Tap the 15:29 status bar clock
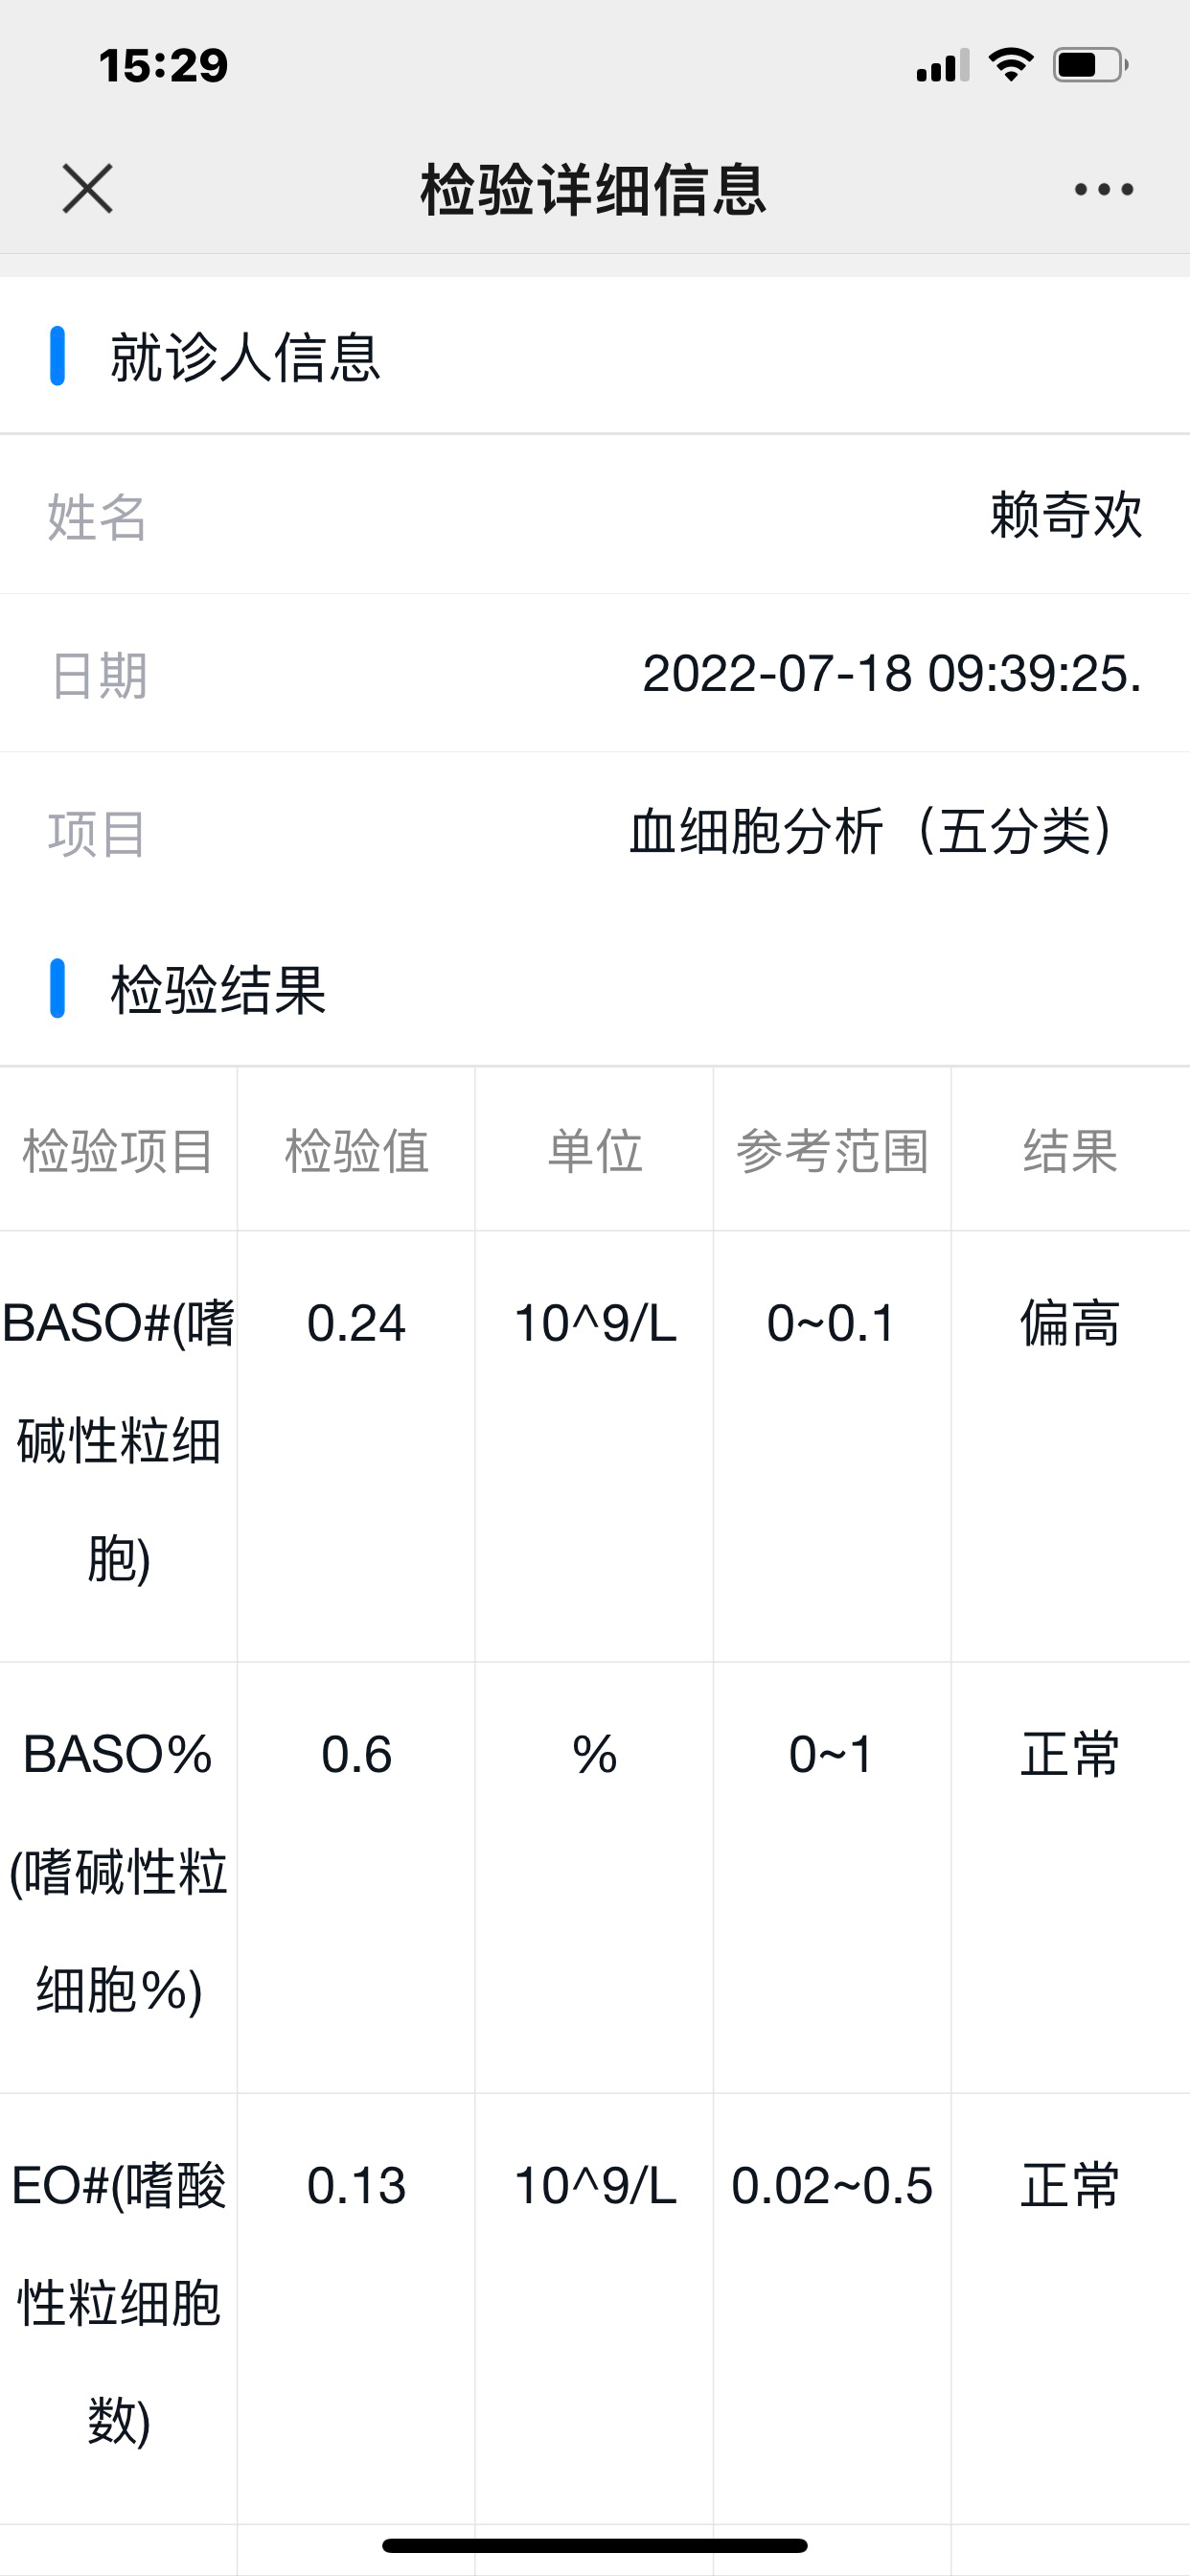This screenshot has width=1190, height=2576. coord(163,65)
